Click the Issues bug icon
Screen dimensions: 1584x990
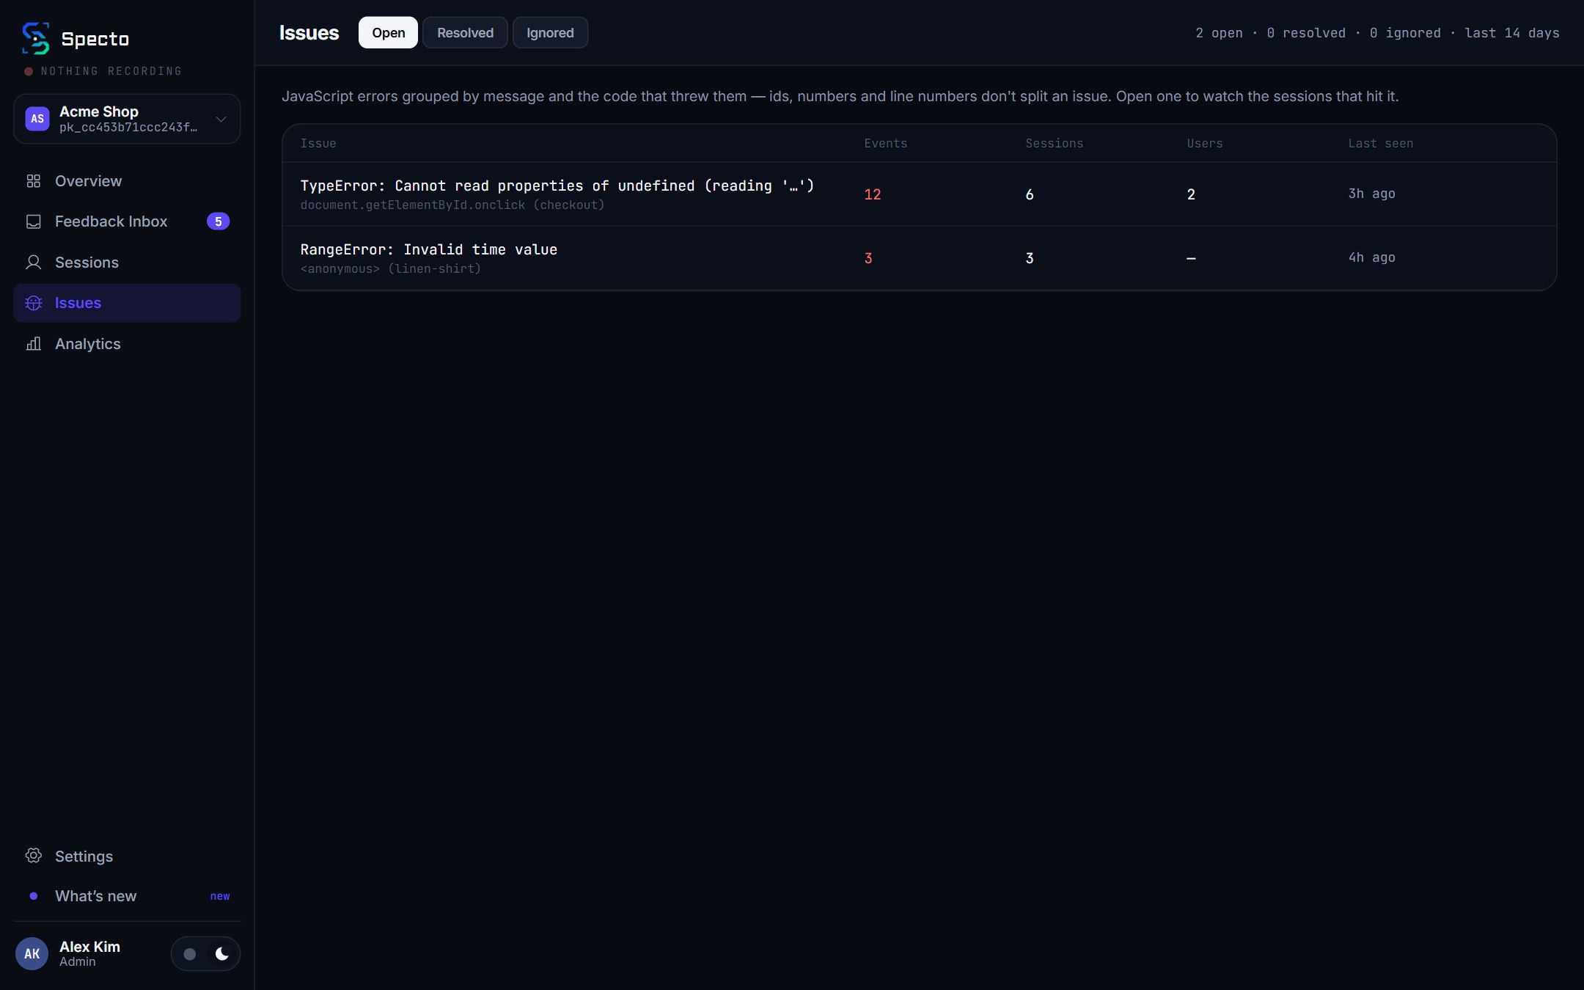click(x=34, y=303)
